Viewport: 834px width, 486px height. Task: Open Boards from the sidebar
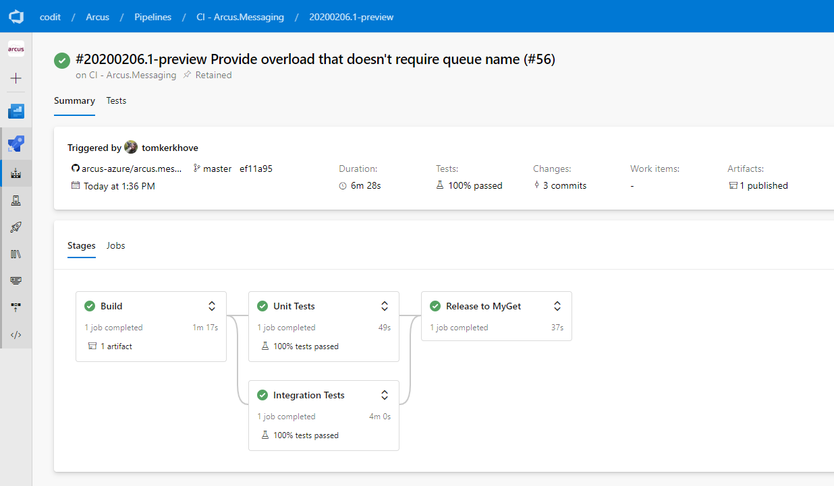point(16,111)
